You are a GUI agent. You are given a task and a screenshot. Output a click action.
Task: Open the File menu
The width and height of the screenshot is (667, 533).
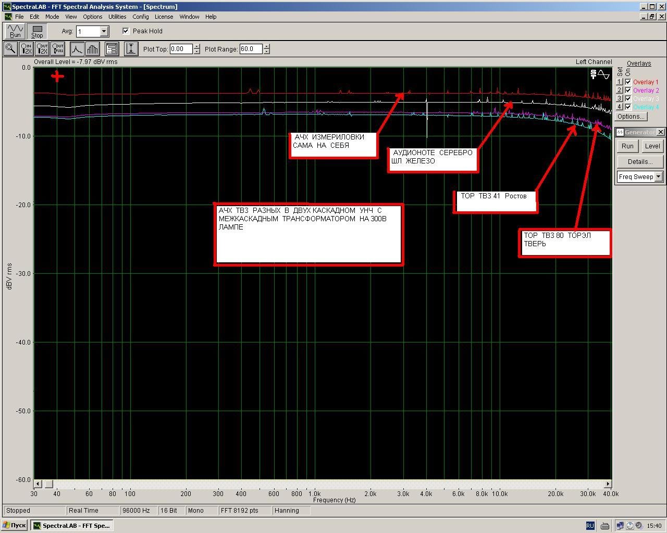coord(19,17)
